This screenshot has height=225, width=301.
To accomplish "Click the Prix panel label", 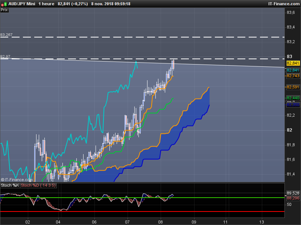I will [4, 10].
